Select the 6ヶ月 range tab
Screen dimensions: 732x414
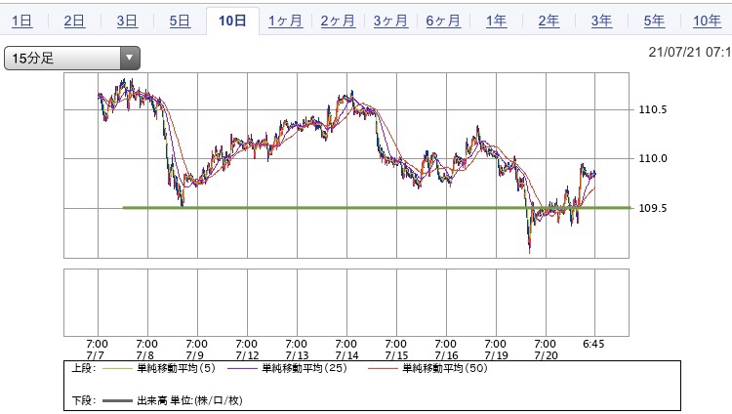point(443,21)
